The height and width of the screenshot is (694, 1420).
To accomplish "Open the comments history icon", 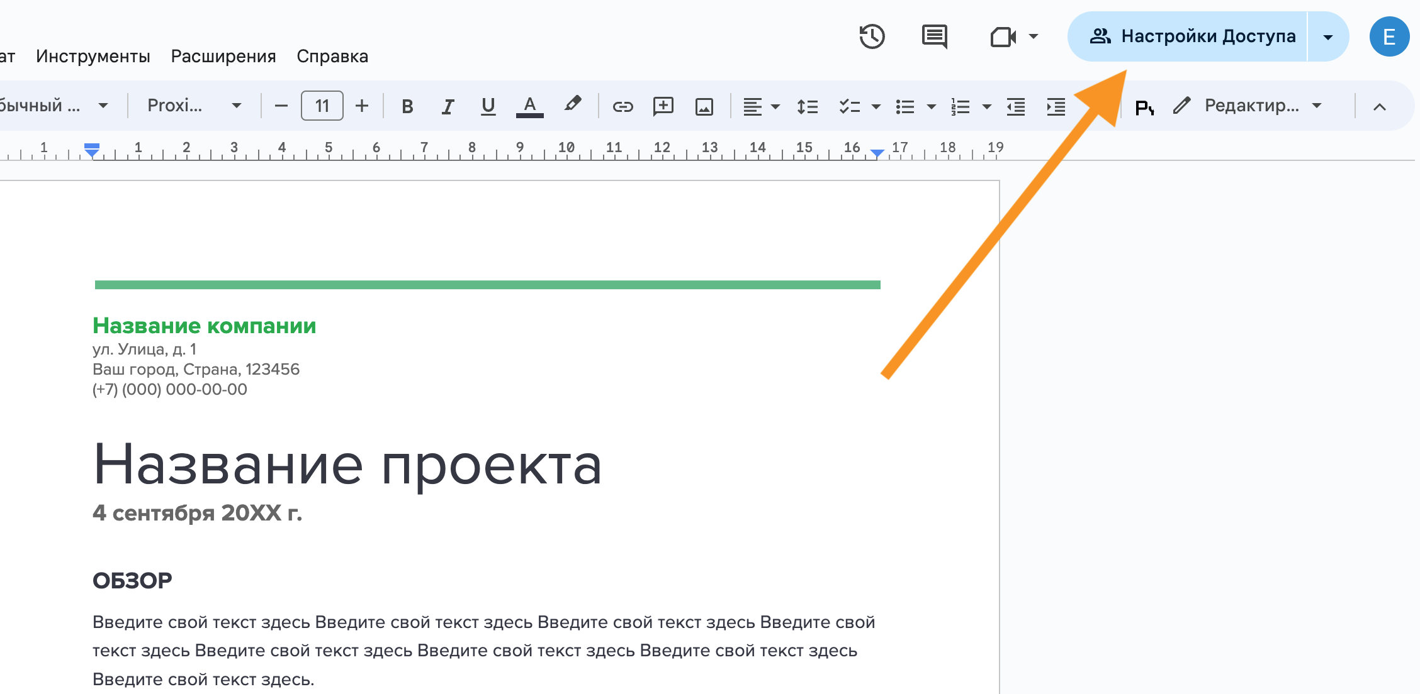I will pyautogui.click(x=934, y=36).
